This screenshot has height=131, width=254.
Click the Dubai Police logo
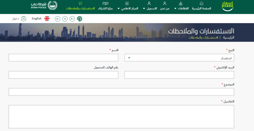click(44, 6)
